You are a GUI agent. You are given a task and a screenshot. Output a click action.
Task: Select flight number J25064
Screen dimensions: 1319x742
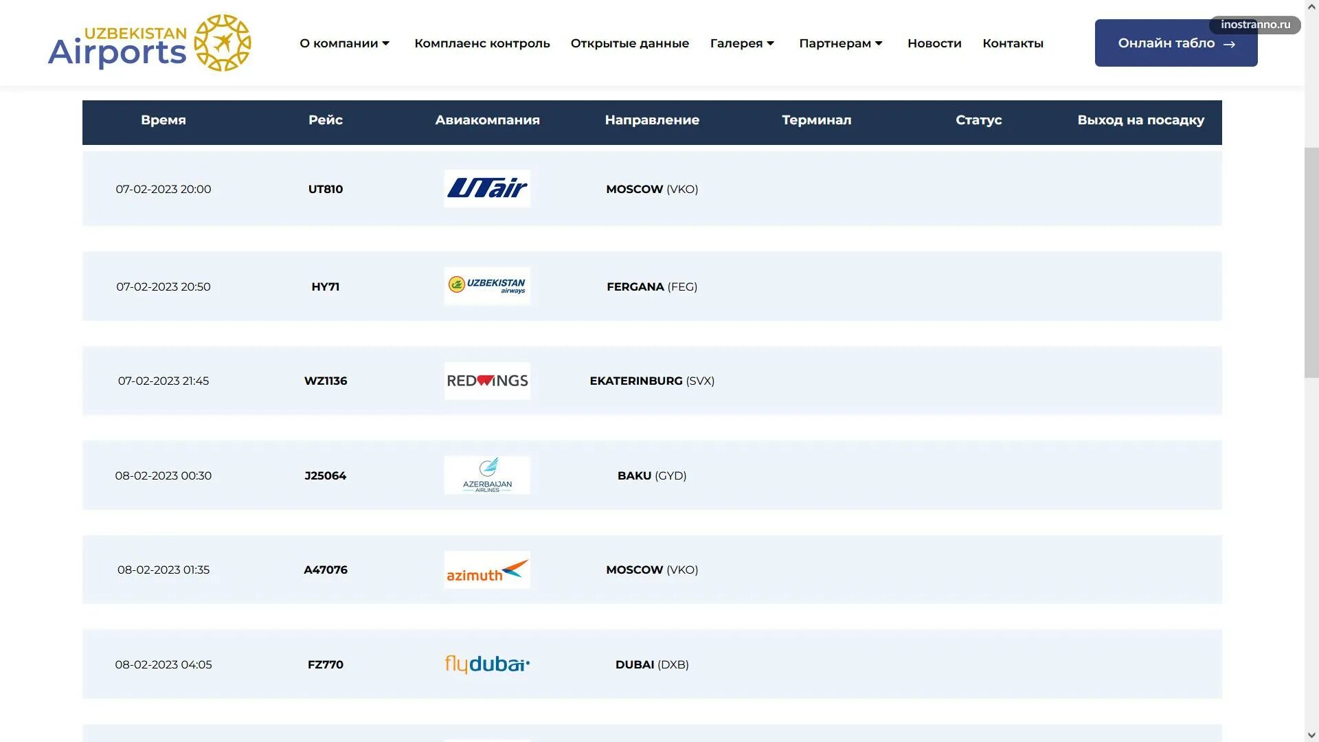click(326, 475)
